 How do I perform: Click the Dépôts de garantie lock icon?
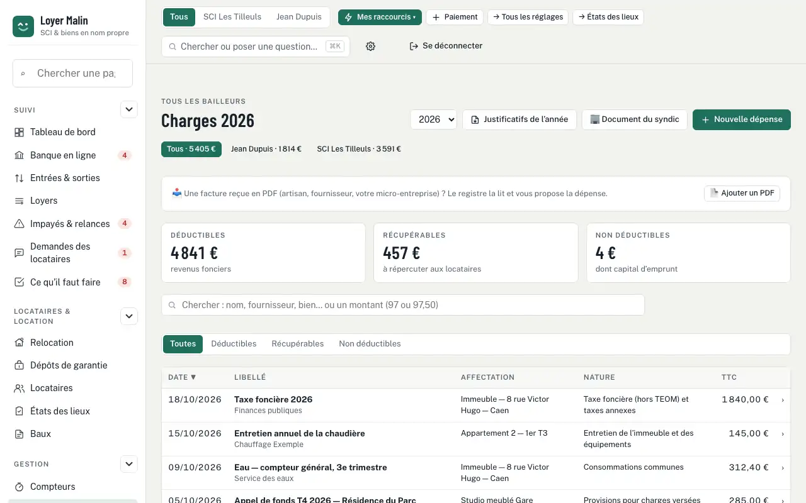tap(19, 365)
